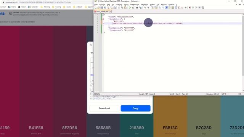Viewport: 244px width, 137px height.
Task: Toggle Show All Characters icon in Notepad++
Action: tap(163, 8)
